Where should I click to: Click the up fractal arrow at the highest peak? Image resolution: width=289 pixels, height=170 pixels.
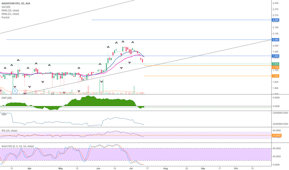pos(123,41)
